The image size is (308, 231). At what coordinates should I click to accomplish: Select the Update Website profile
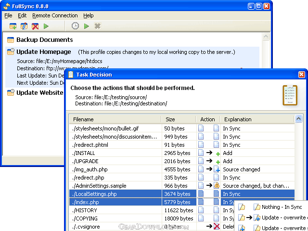pyautogui.click(x=39, y=92)
